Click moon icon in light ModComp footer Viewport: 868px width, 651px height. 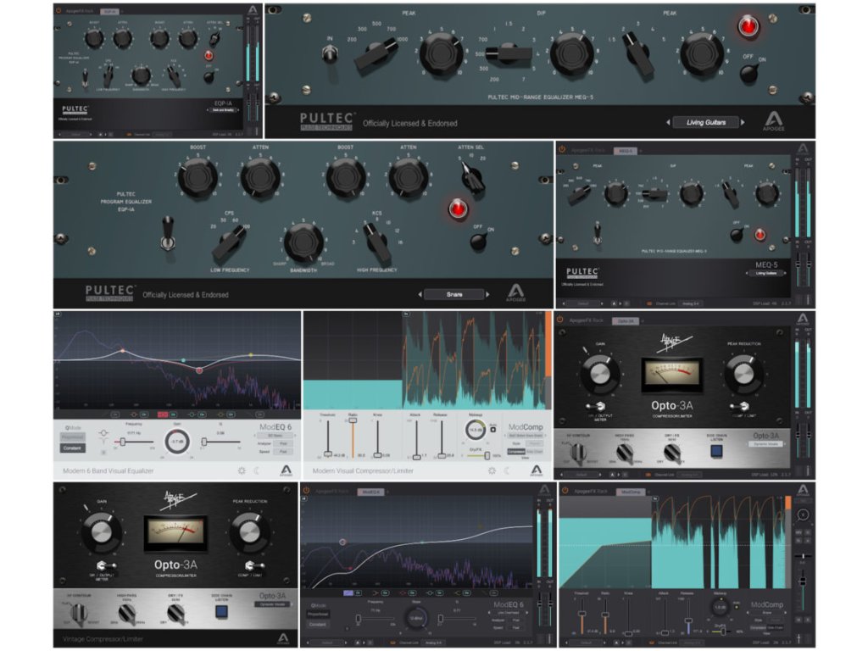point(507,470)
